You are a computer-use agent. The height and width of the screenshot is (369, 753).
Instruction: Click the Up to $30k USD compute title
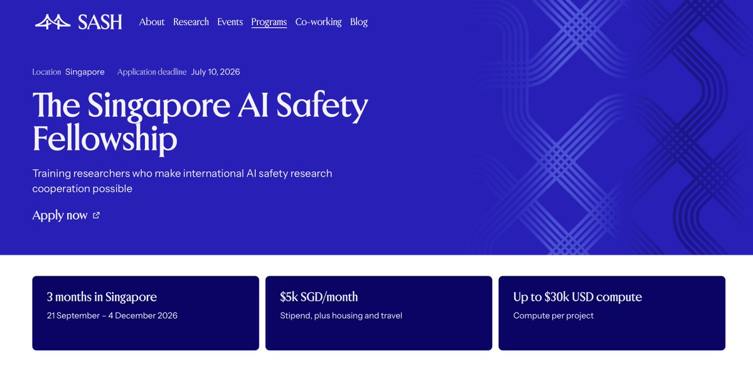577,297
